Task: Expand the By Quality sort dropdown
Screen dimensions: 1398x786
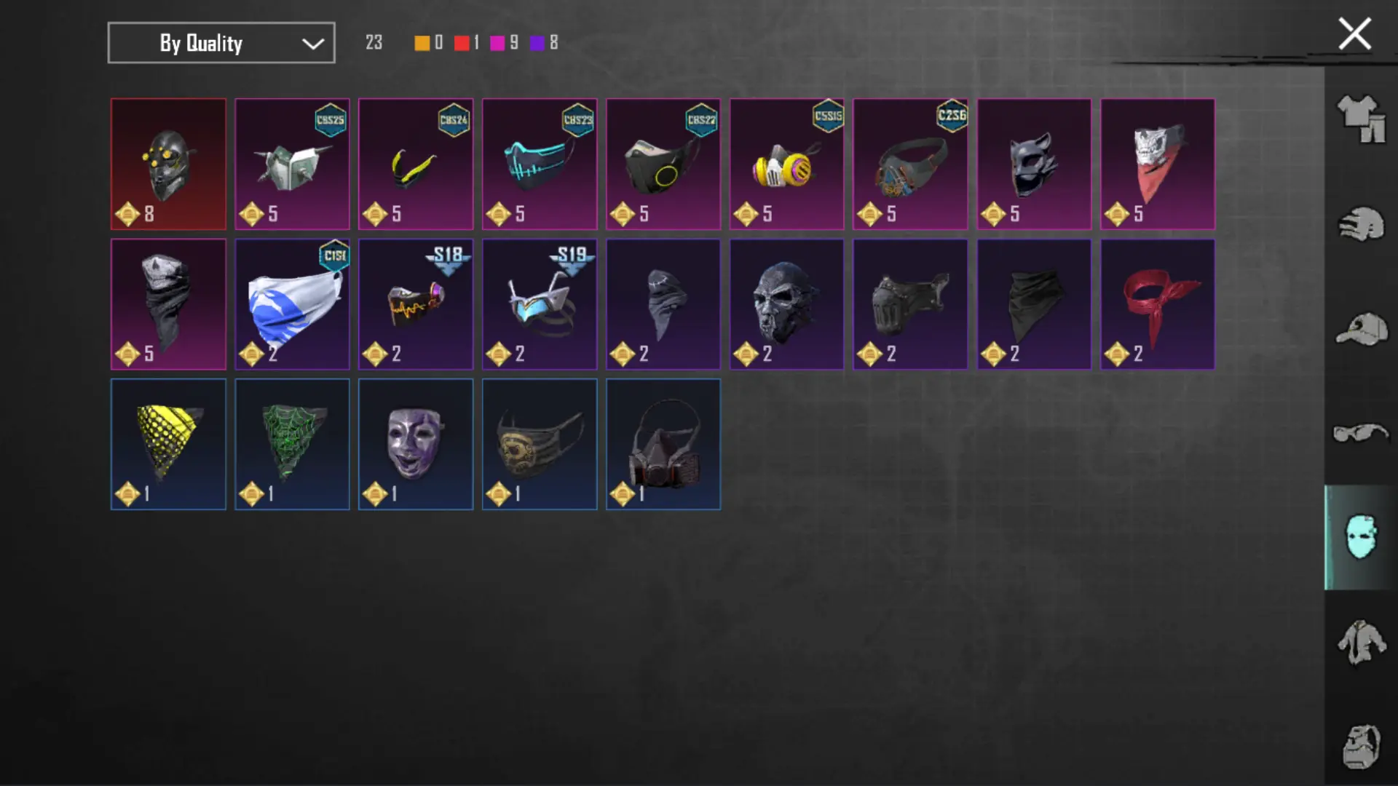Action: coord(221,43)
